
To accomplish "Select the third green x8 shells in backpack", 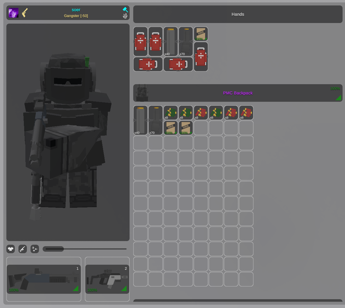I will tap(216, 113).
